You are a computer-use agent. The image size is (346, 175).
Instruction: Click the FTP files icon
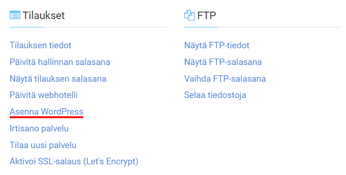click(x=190, y=15)
